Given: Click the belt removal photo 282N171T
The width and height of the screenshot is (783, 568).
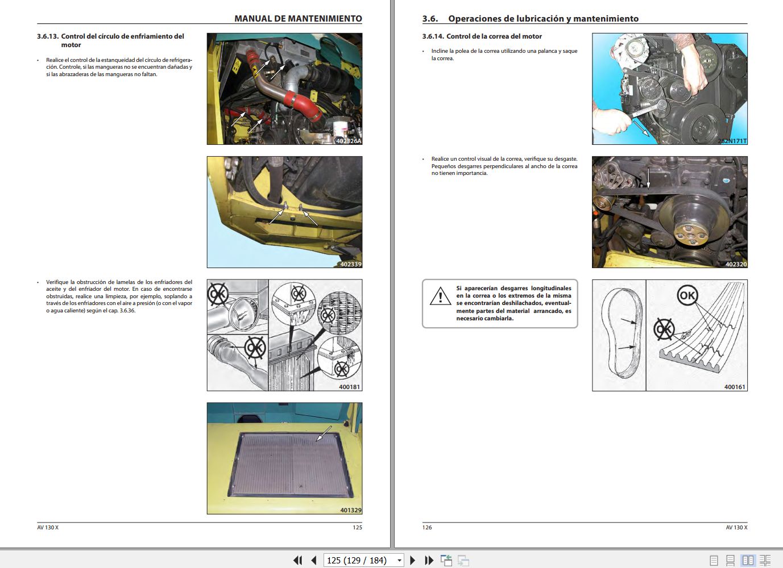Looking at the screenshot, I should point(670,90).
